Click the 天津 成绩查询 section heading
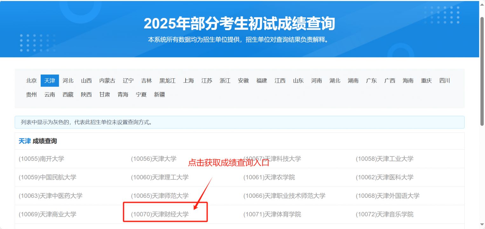The height and width of the screenshot is (229, 485). tap(38, 141)
